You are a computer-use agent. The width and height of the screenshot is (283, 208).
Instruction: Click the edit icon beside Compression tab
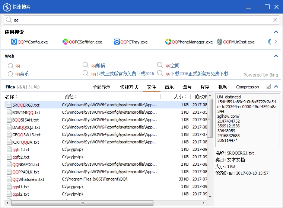coord(269,87)
